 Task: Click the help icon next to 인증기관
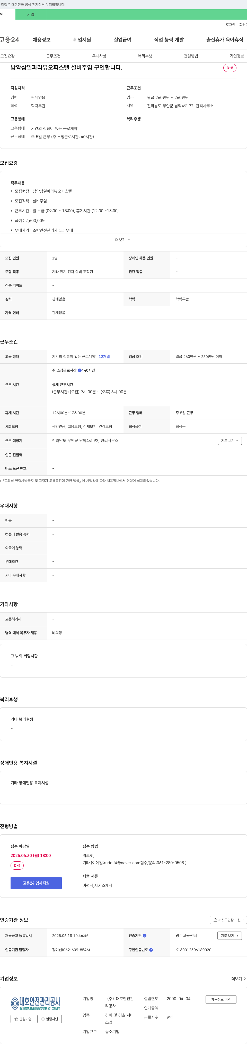coord(145,935)
